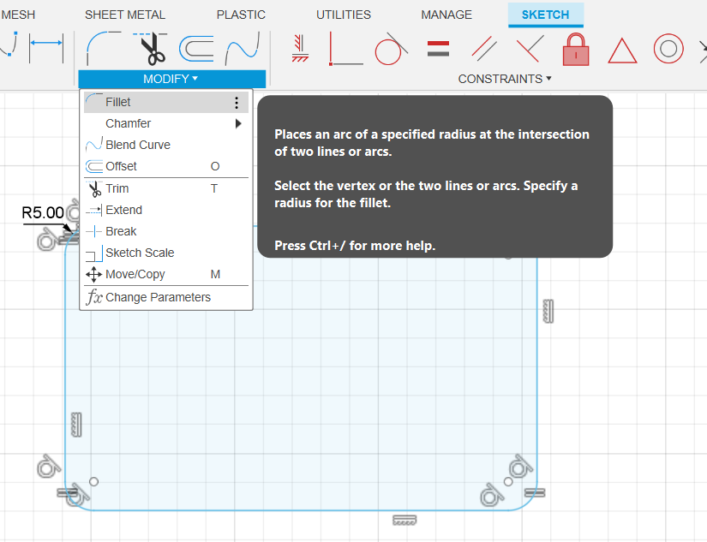The image size is (707, 542).
Task: Choose Break from the Modify menu
Action: tap(166, 231)
